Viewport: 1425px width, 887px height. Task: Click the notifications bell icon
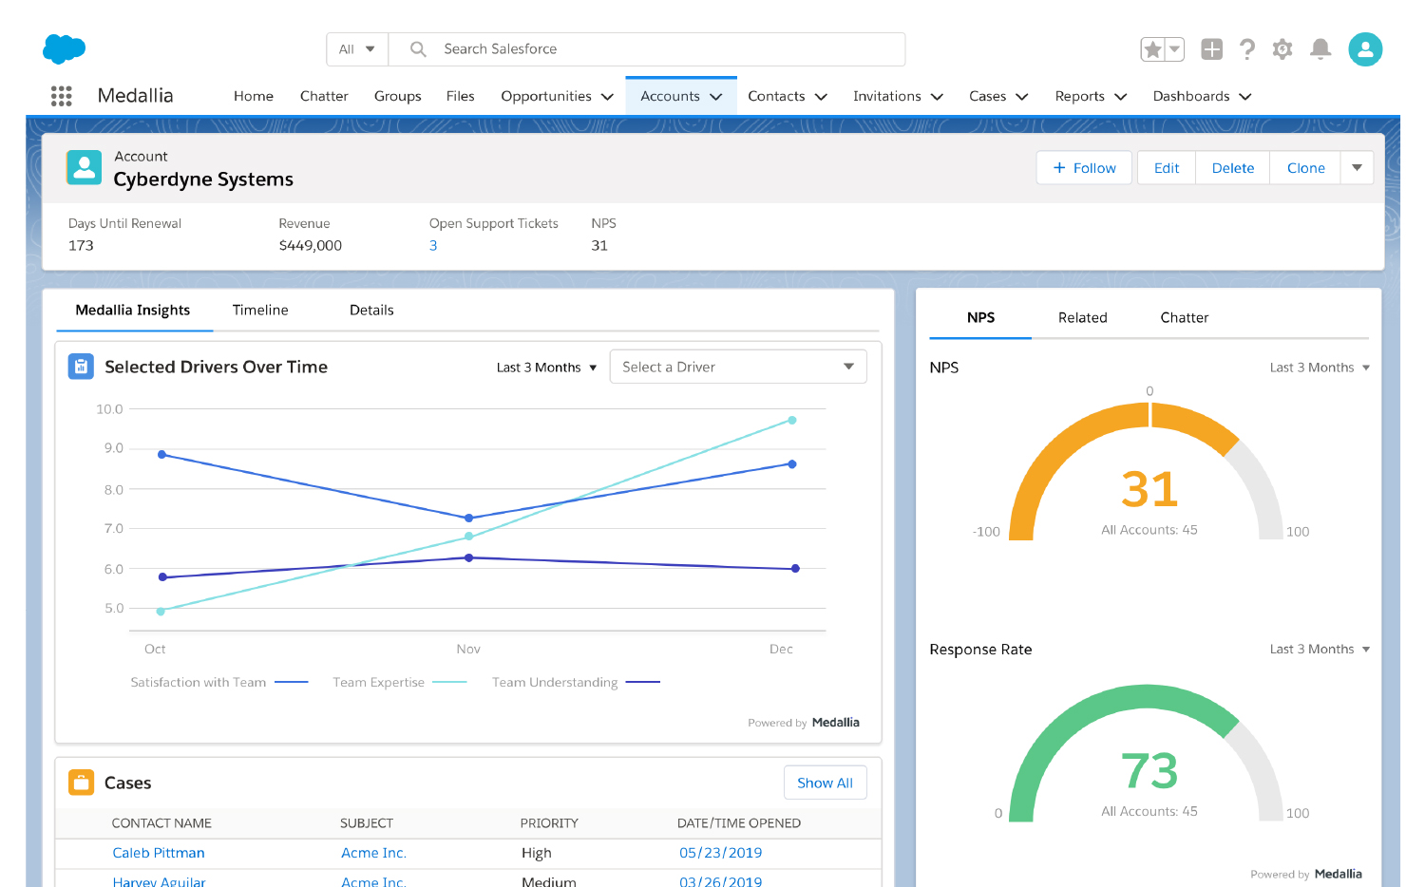coord(1320,48)
